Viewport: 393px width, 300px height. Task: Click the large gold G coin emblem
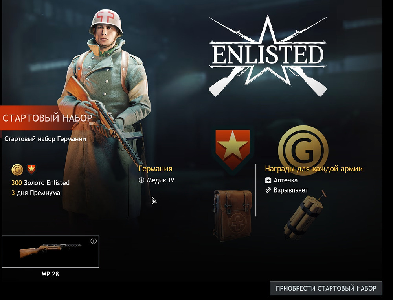click(x=303, y=150)
